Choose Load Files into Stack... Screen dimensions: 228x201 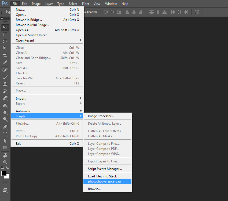click(107, 176)
